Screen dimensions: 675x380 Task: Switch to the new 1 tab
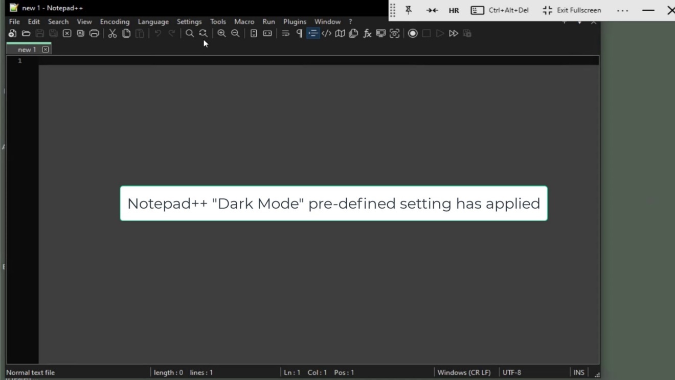pos(26,49)
